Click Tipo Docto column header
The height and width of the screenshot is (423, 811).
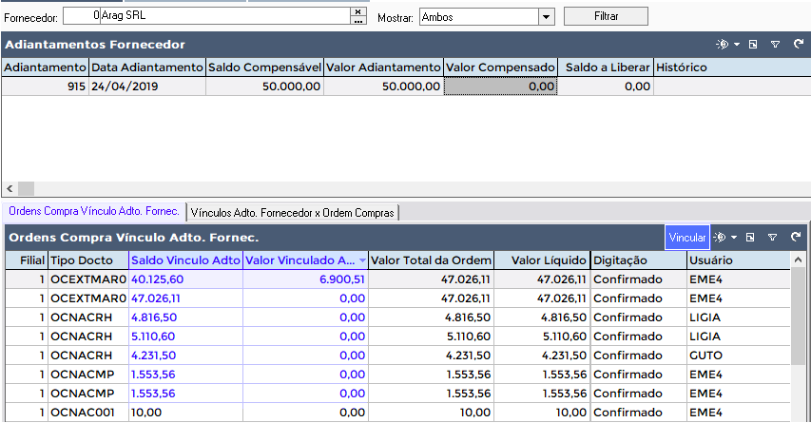point(88,260)
